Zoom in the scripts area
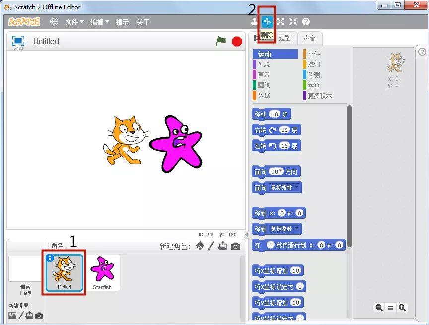 click(x=402, y=308)
